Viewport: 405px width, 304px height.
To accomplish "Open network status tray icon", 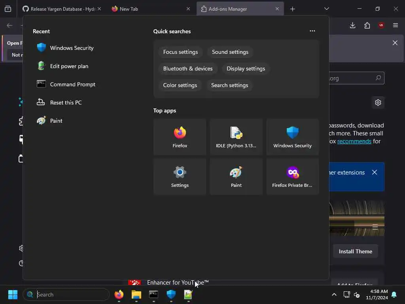I will point(346,294).
